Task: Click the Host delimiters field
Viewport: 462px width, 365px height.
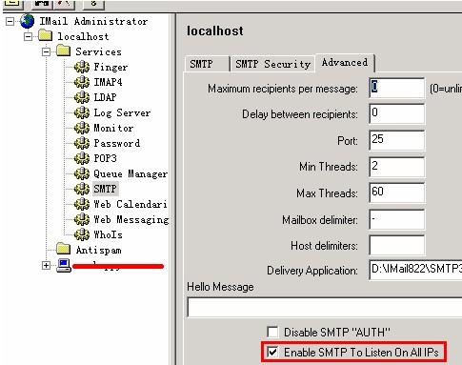Action: pyautogui.click(x=397, y=245)
